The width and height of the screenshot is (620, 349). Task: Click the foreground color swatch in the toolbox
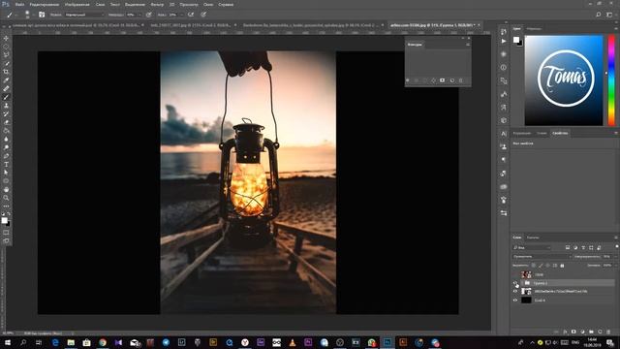pyautogui.click(x=4, y=220)
